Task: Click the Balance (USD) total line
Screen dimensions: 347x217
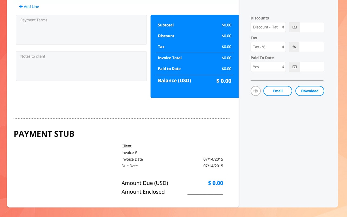Action: click(194, 81)
